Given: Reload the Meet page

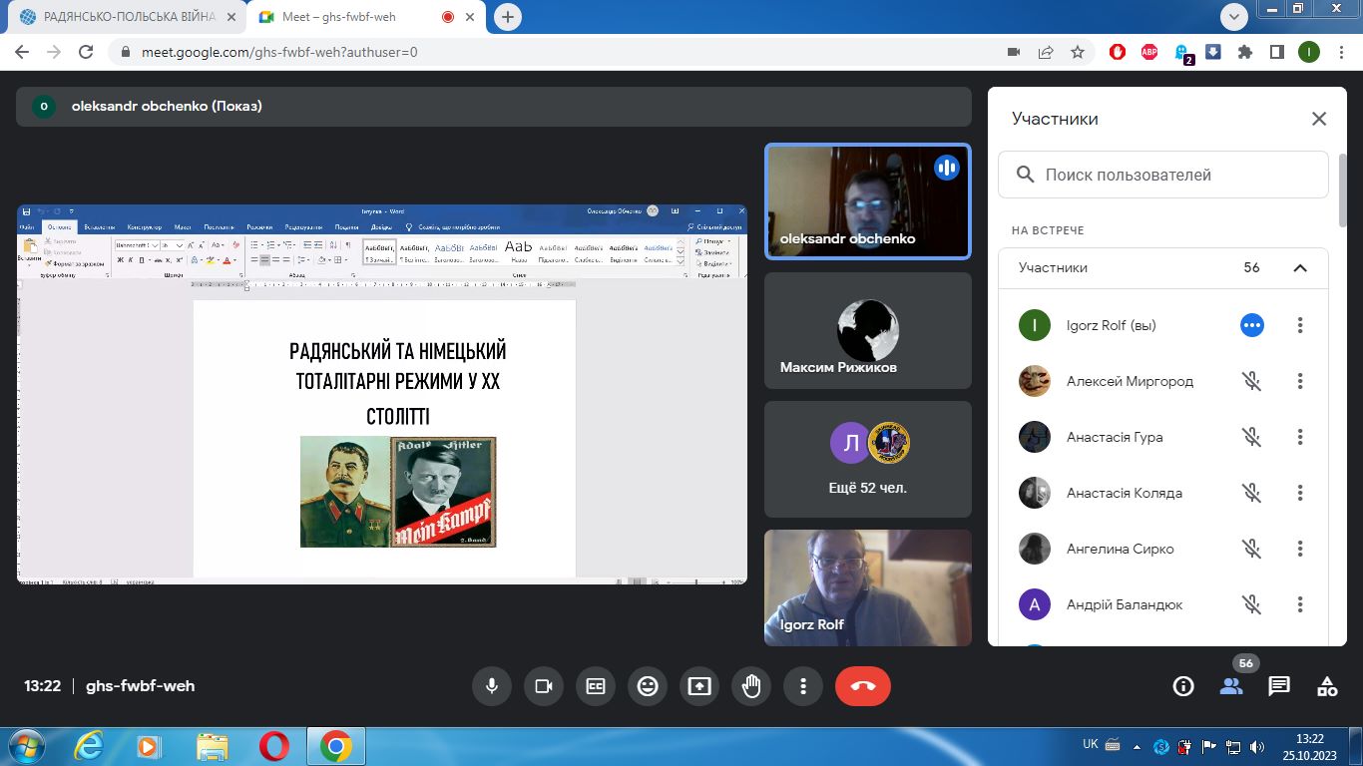Looking at the screenshot, I should (86, 52).
